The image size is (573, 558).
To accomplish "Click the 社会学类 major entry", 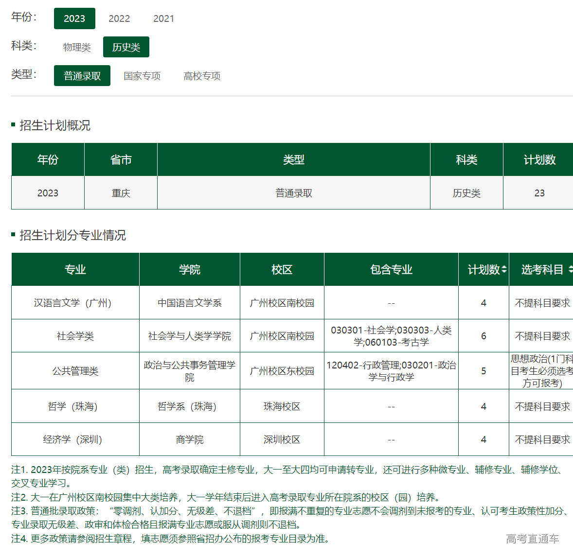I will (x=75, y=335).
